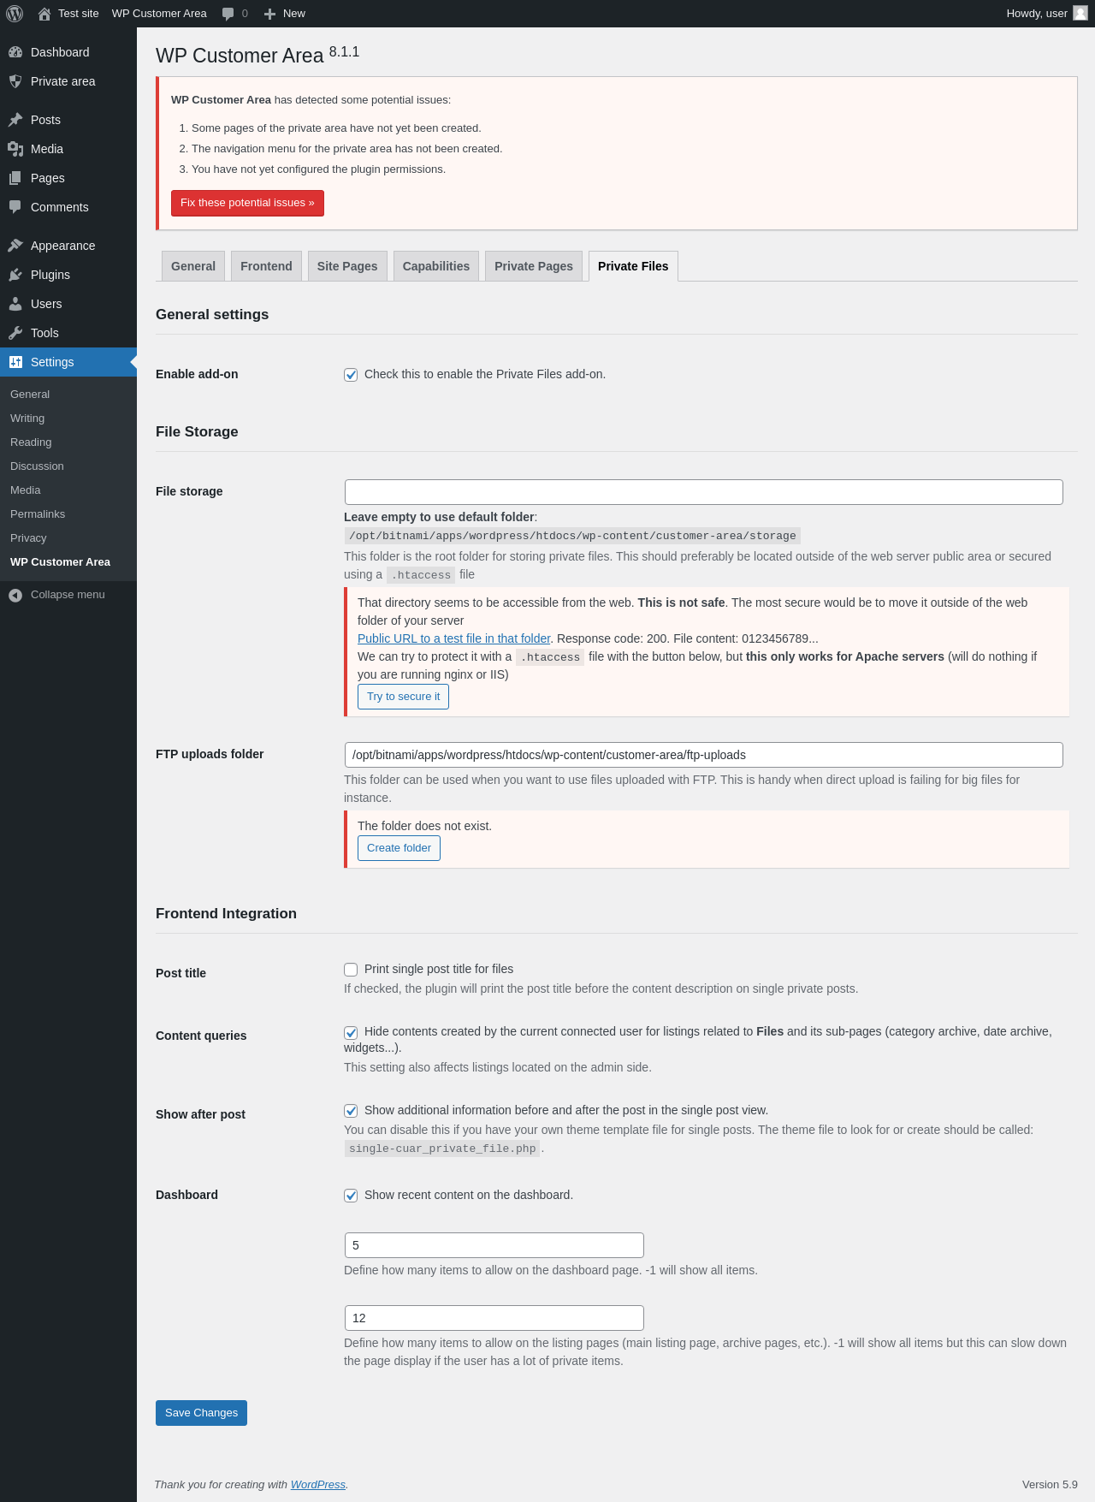Uncheck Show recent content on dashboard
This screenshot has width=1095, height=1502.
click(x=351, y=1196)
